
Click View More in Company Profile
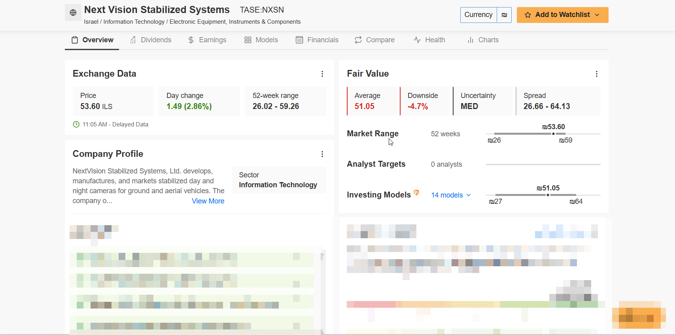pyautogui.click(x=208, y=201)
